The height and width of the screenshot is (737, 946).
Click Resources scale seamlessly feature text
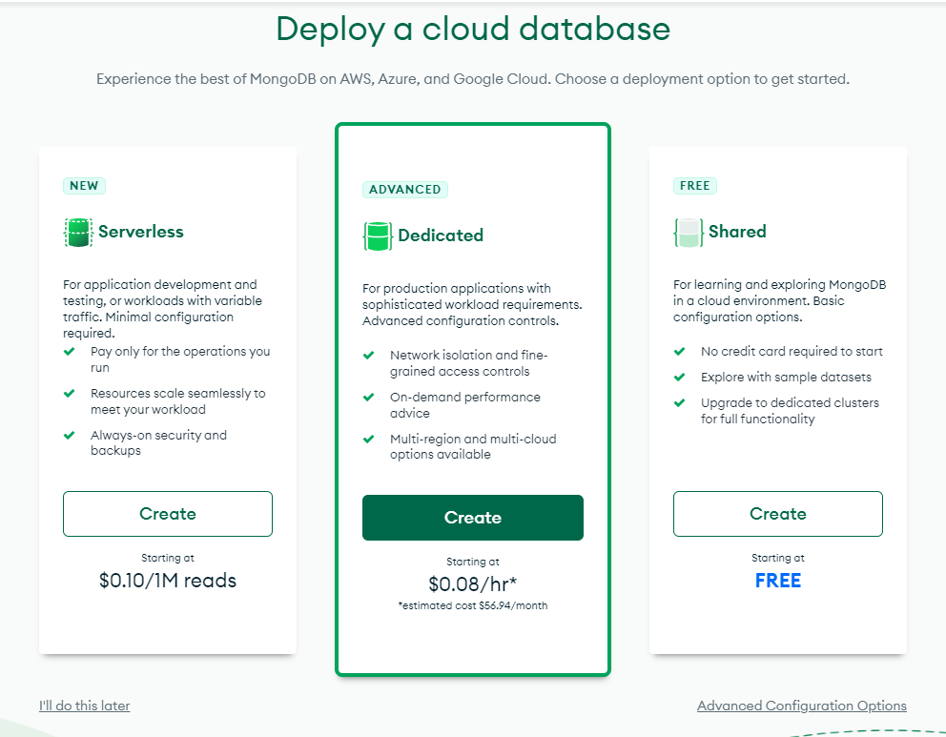tap(178, 401)
